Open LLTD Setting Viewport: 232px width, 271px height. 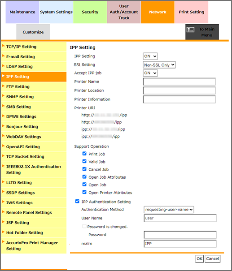pyautogui.click(x=34, y=183)
